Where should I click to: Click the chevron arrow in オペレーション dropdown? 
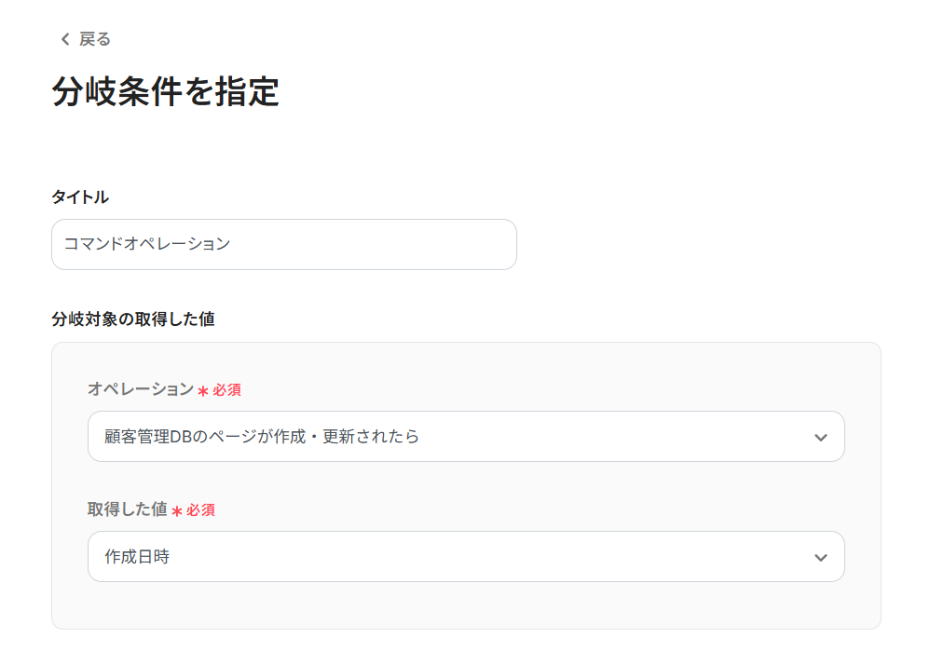click(820, 437)
